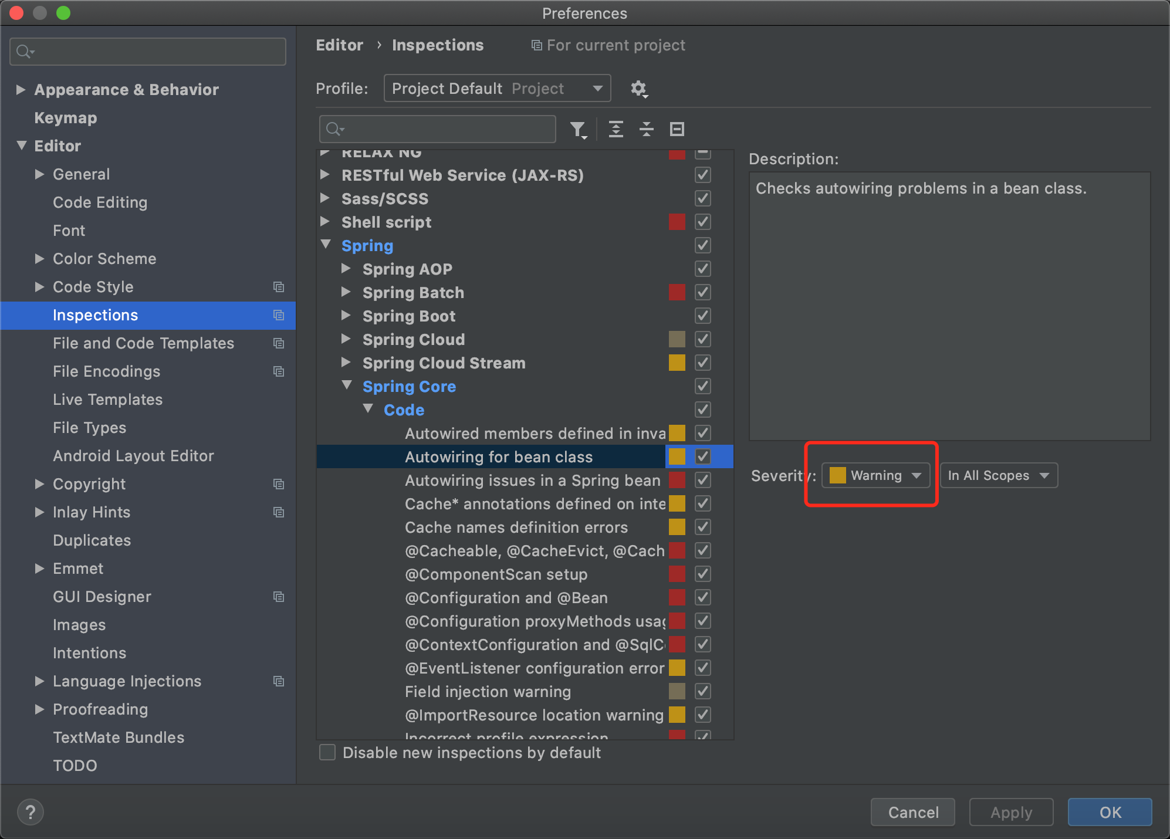
Task: Click the OK button
Action: [x=1110, y=812]
